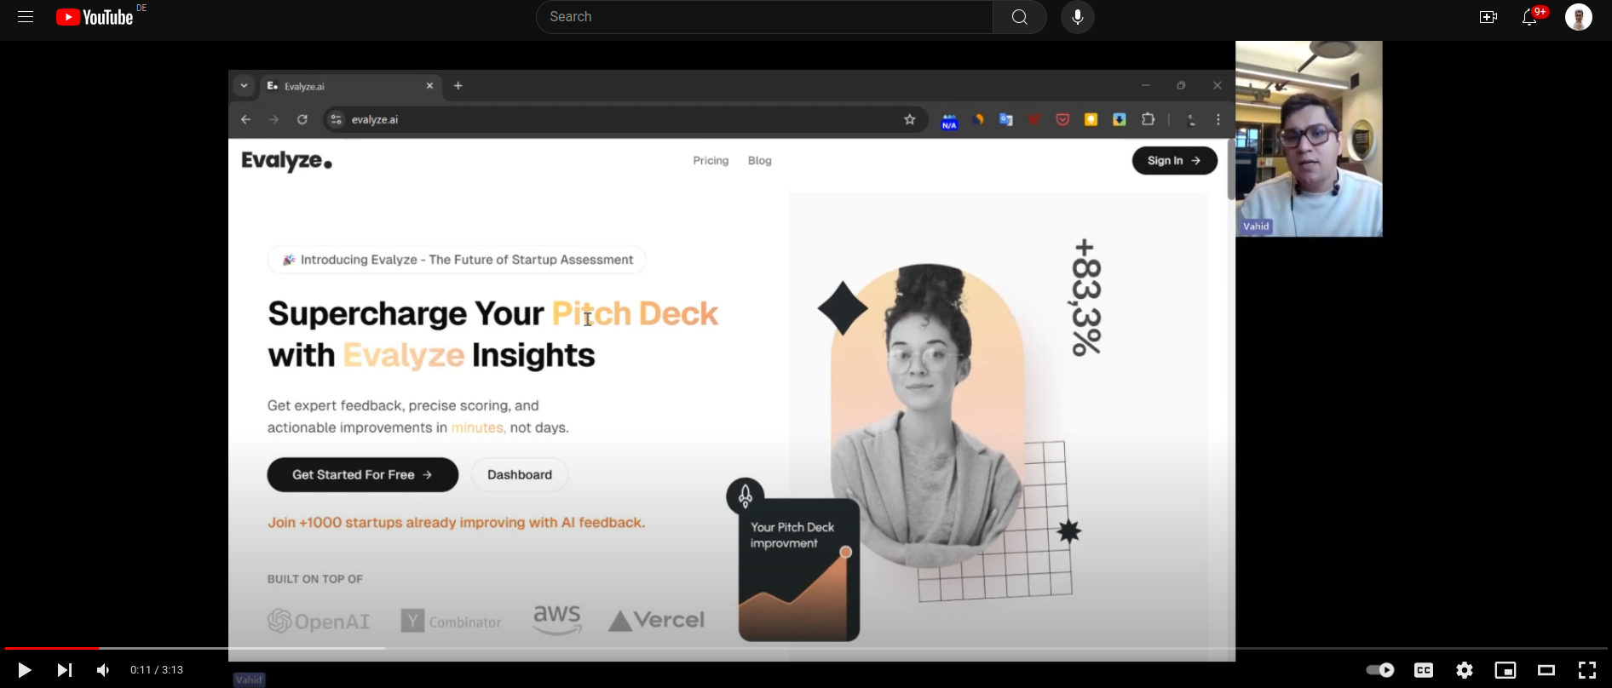Open the tab search dropdown arrow
The width and height of the screenshot is (1612, 688).
(245, 86)
